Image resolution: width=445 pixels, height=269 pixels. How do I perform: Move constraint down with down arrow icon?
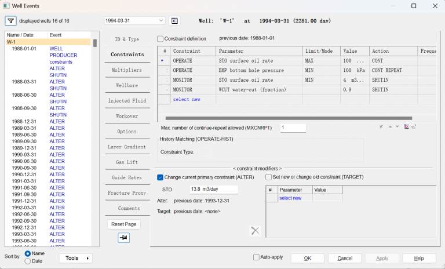pyautogui.click(x=397, y=126)
